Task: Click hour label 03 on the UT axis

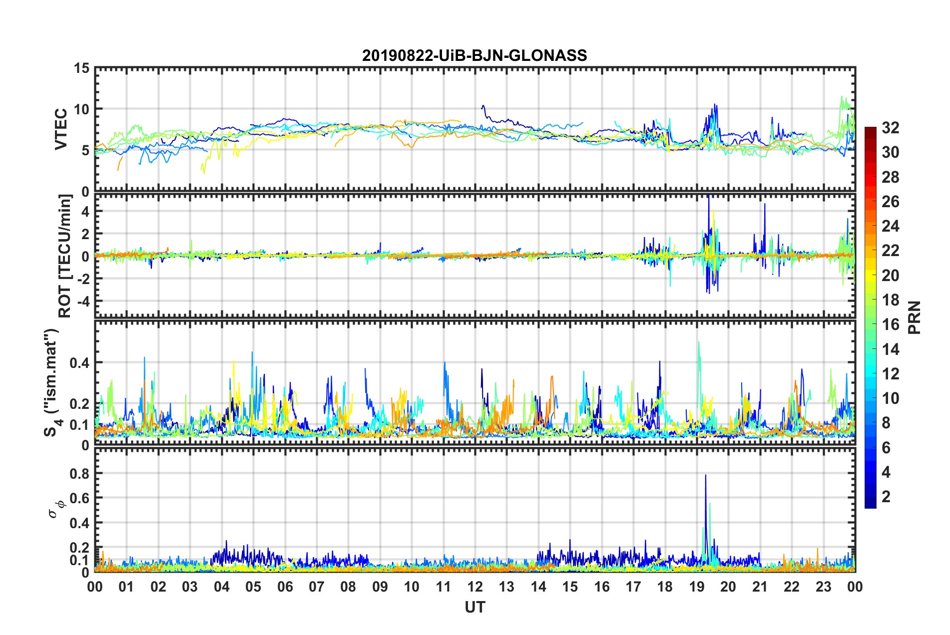Action: click(x=190, y=587)
